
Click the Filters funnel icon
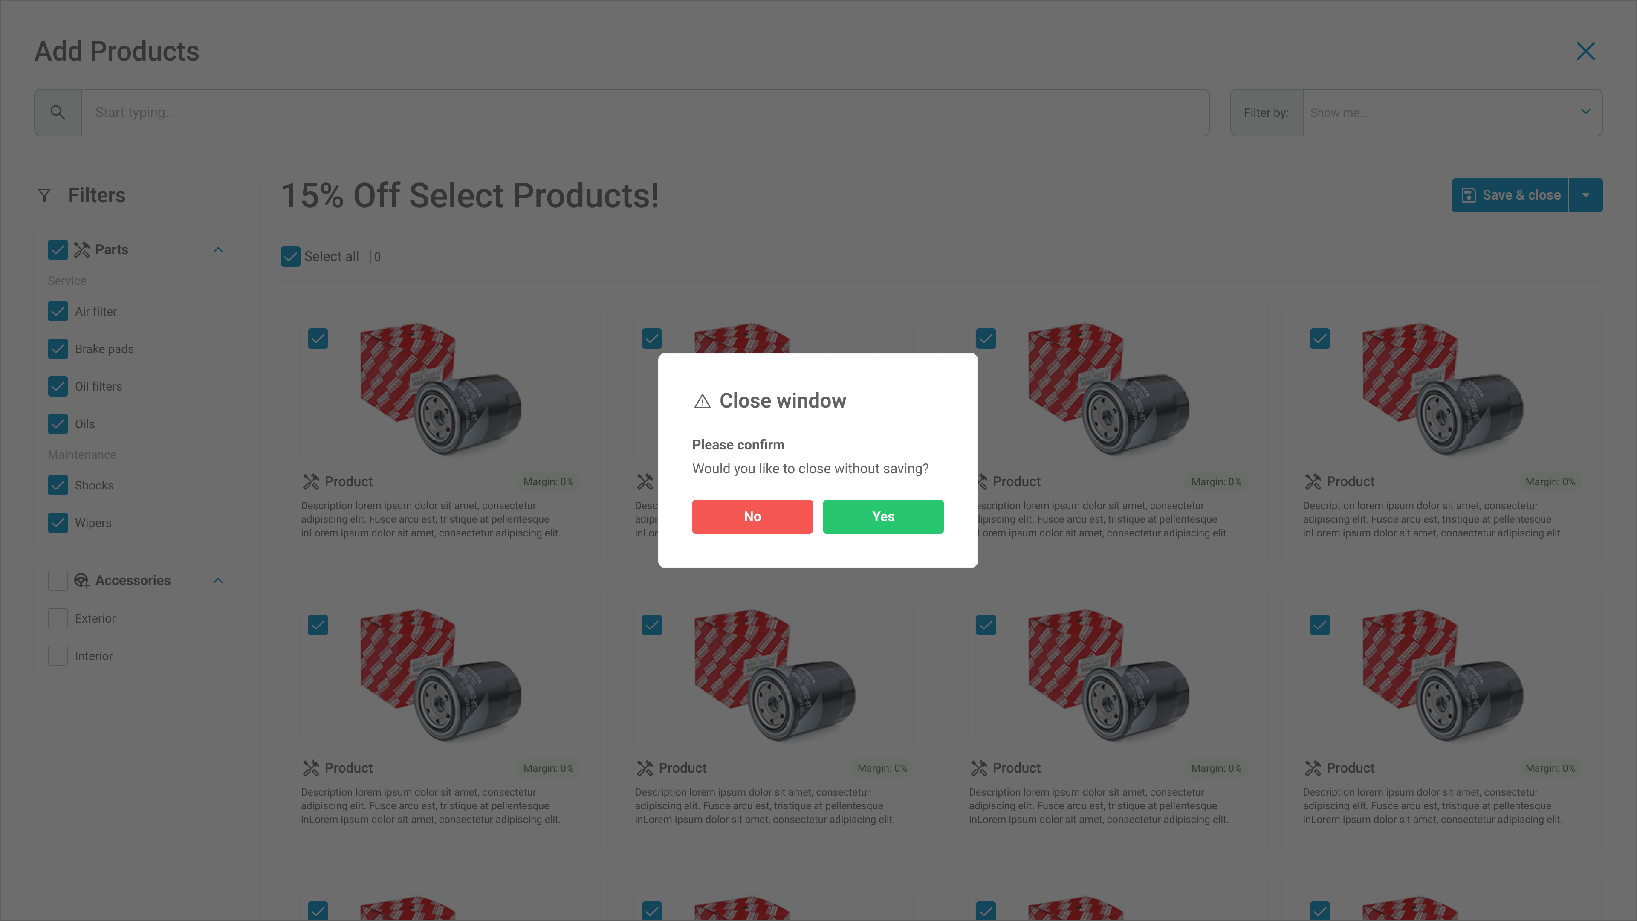tap(44, 195)
